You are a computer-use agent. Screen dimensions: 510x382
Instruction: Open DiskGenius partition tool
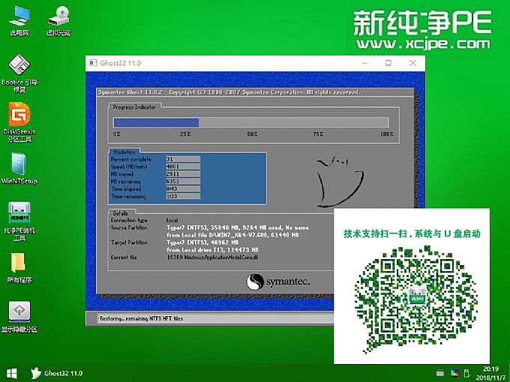click(x=19, y=122)
